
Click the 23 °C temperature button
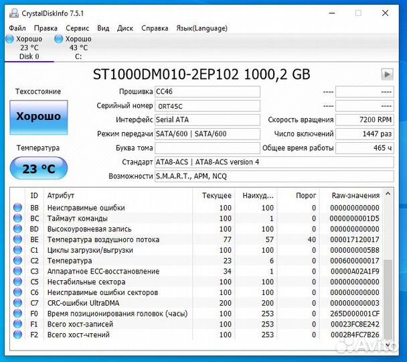click(x=39, y=169)
